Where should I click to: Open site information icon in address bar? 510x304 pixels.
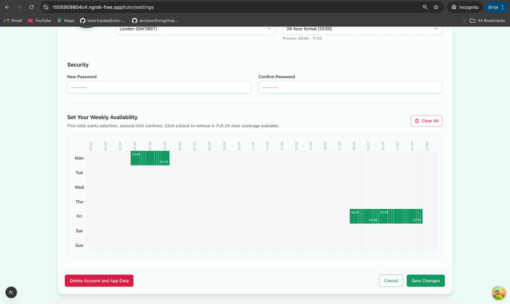click(x=46, y=7)
